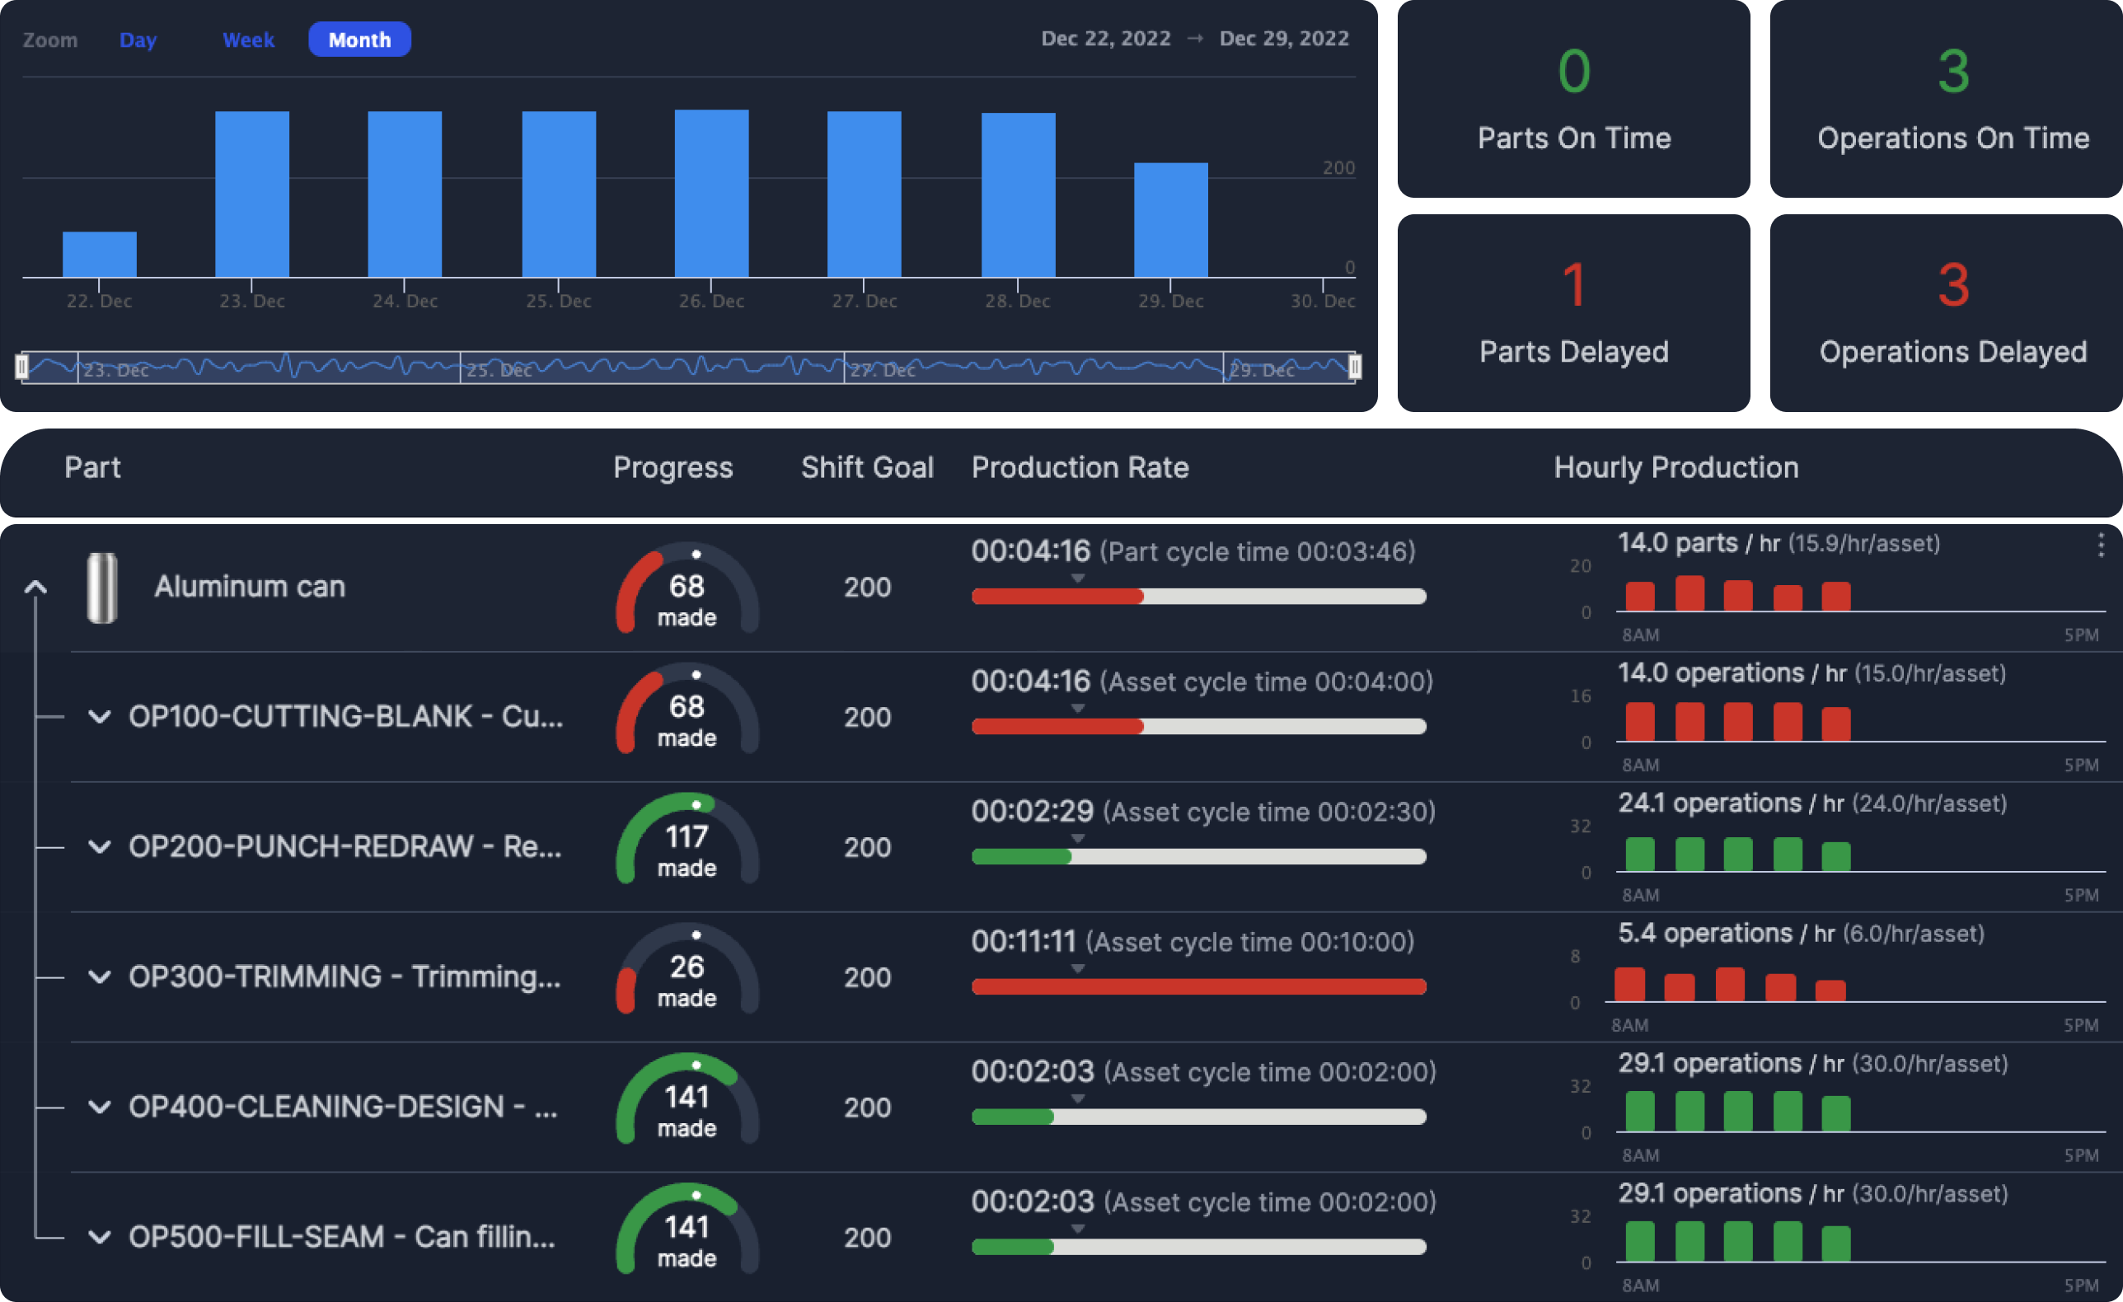Select the Month view toggle

pos(359,38)
